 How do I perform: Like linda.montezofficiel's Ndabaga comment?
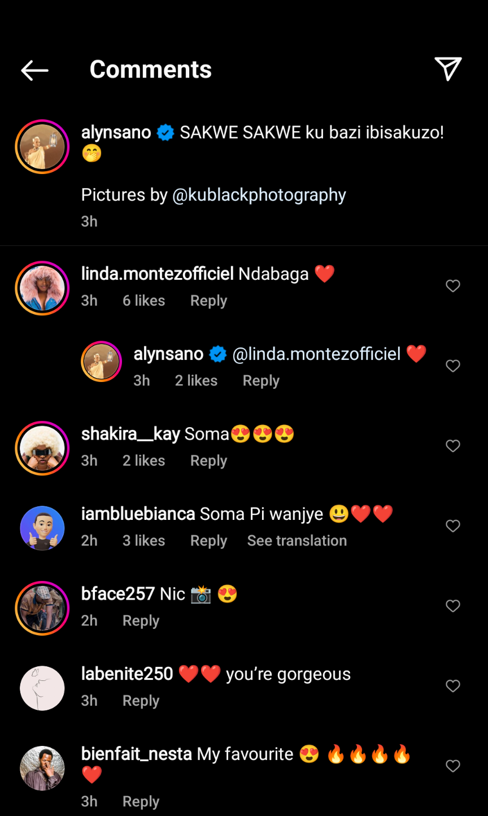pyautogui.click(x=453, y=286)
